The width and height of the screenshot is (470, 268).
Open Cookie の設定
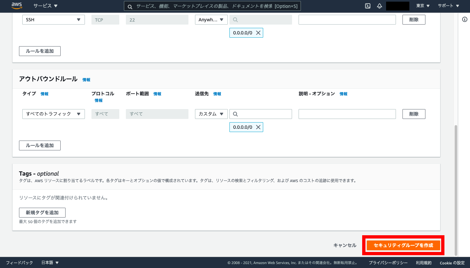(x=452, y=263)
